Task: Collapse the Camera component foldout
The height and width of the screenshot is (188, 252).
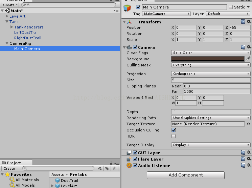Action: 124,47
